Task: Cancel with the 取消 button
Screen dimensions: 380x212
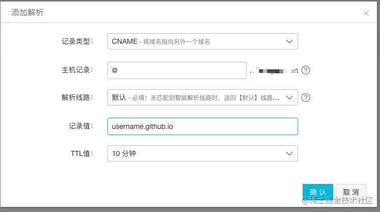Action: pos(351,192)
